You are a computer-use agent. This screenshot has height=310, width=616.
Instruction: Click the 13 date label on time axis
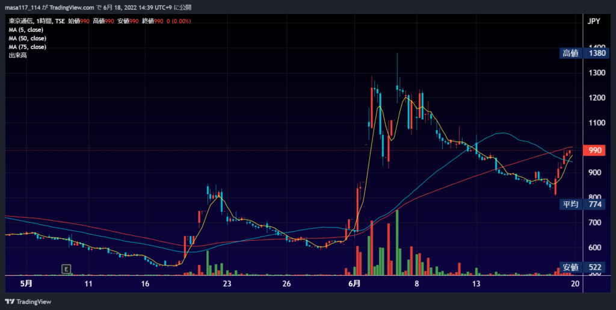point(476,284)
